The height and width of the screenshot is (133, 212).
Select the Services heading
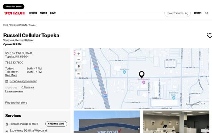(x=13, y=116)
